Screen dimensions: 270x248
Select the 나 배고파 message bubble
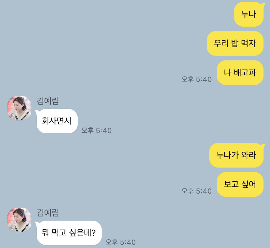tap(240, 72)
